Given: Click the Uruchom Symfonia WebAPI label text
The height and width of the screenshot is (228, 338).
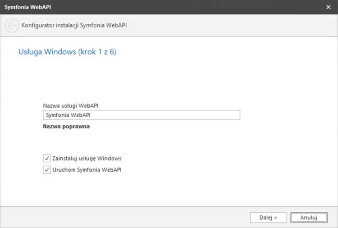Looking at the screenshot, I should (87, 170).
